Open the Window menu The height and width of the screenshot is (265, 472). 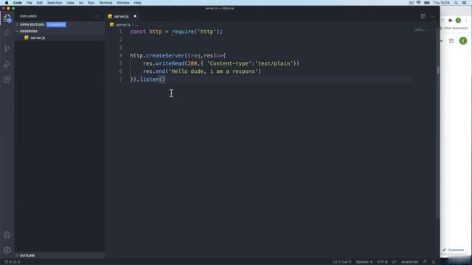point(123,3)
